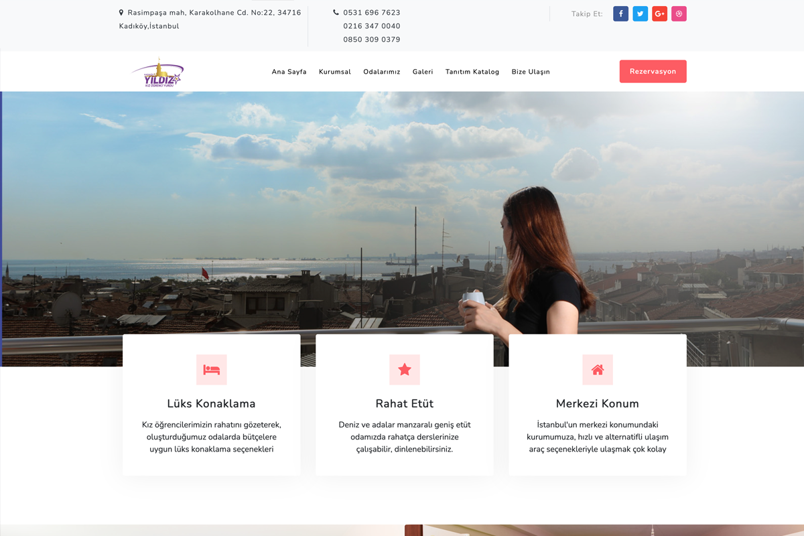Open the Kurumsal menu
The image size is (804, 536).
[x=335, y=72]
